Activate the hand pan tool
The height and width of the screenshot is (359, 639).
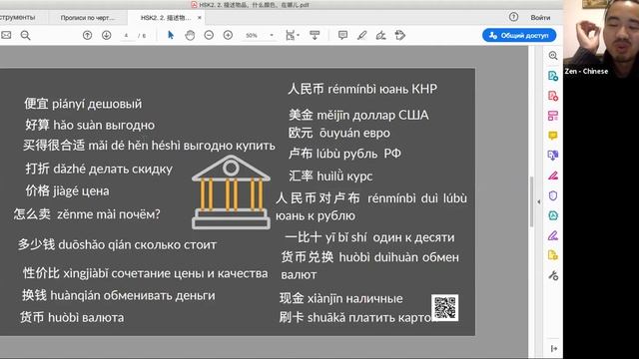point(190,36)
